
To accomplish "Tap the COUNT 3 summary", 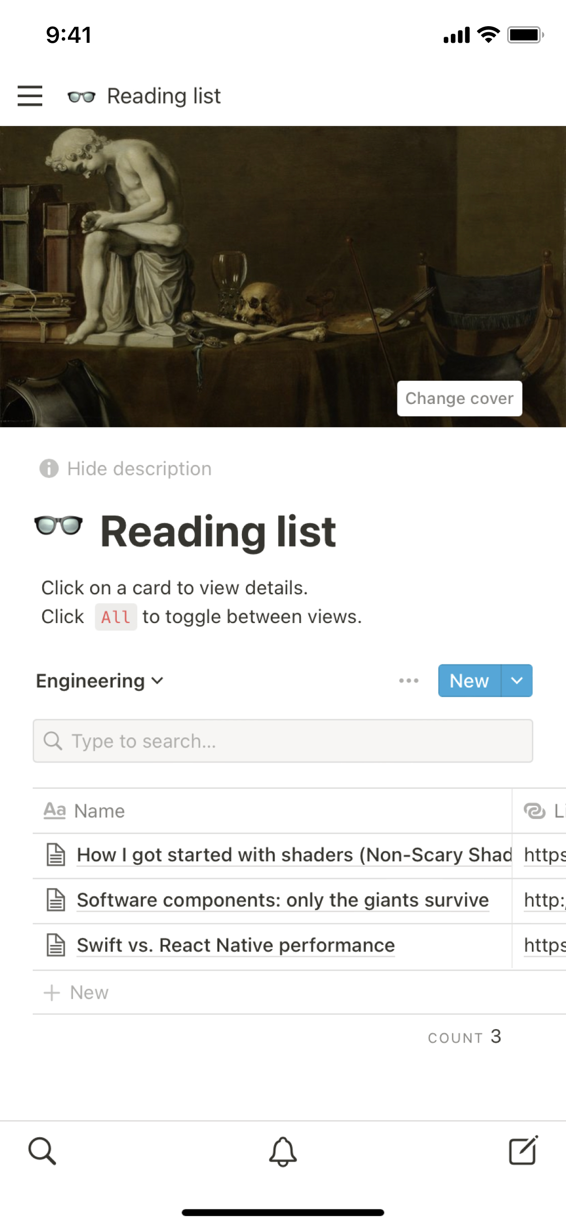I will (464, 1037).
